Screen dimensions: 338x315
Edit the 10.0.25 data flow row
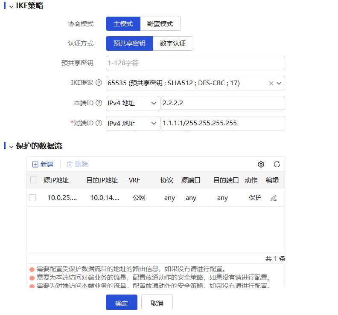[x=274, y=198]
